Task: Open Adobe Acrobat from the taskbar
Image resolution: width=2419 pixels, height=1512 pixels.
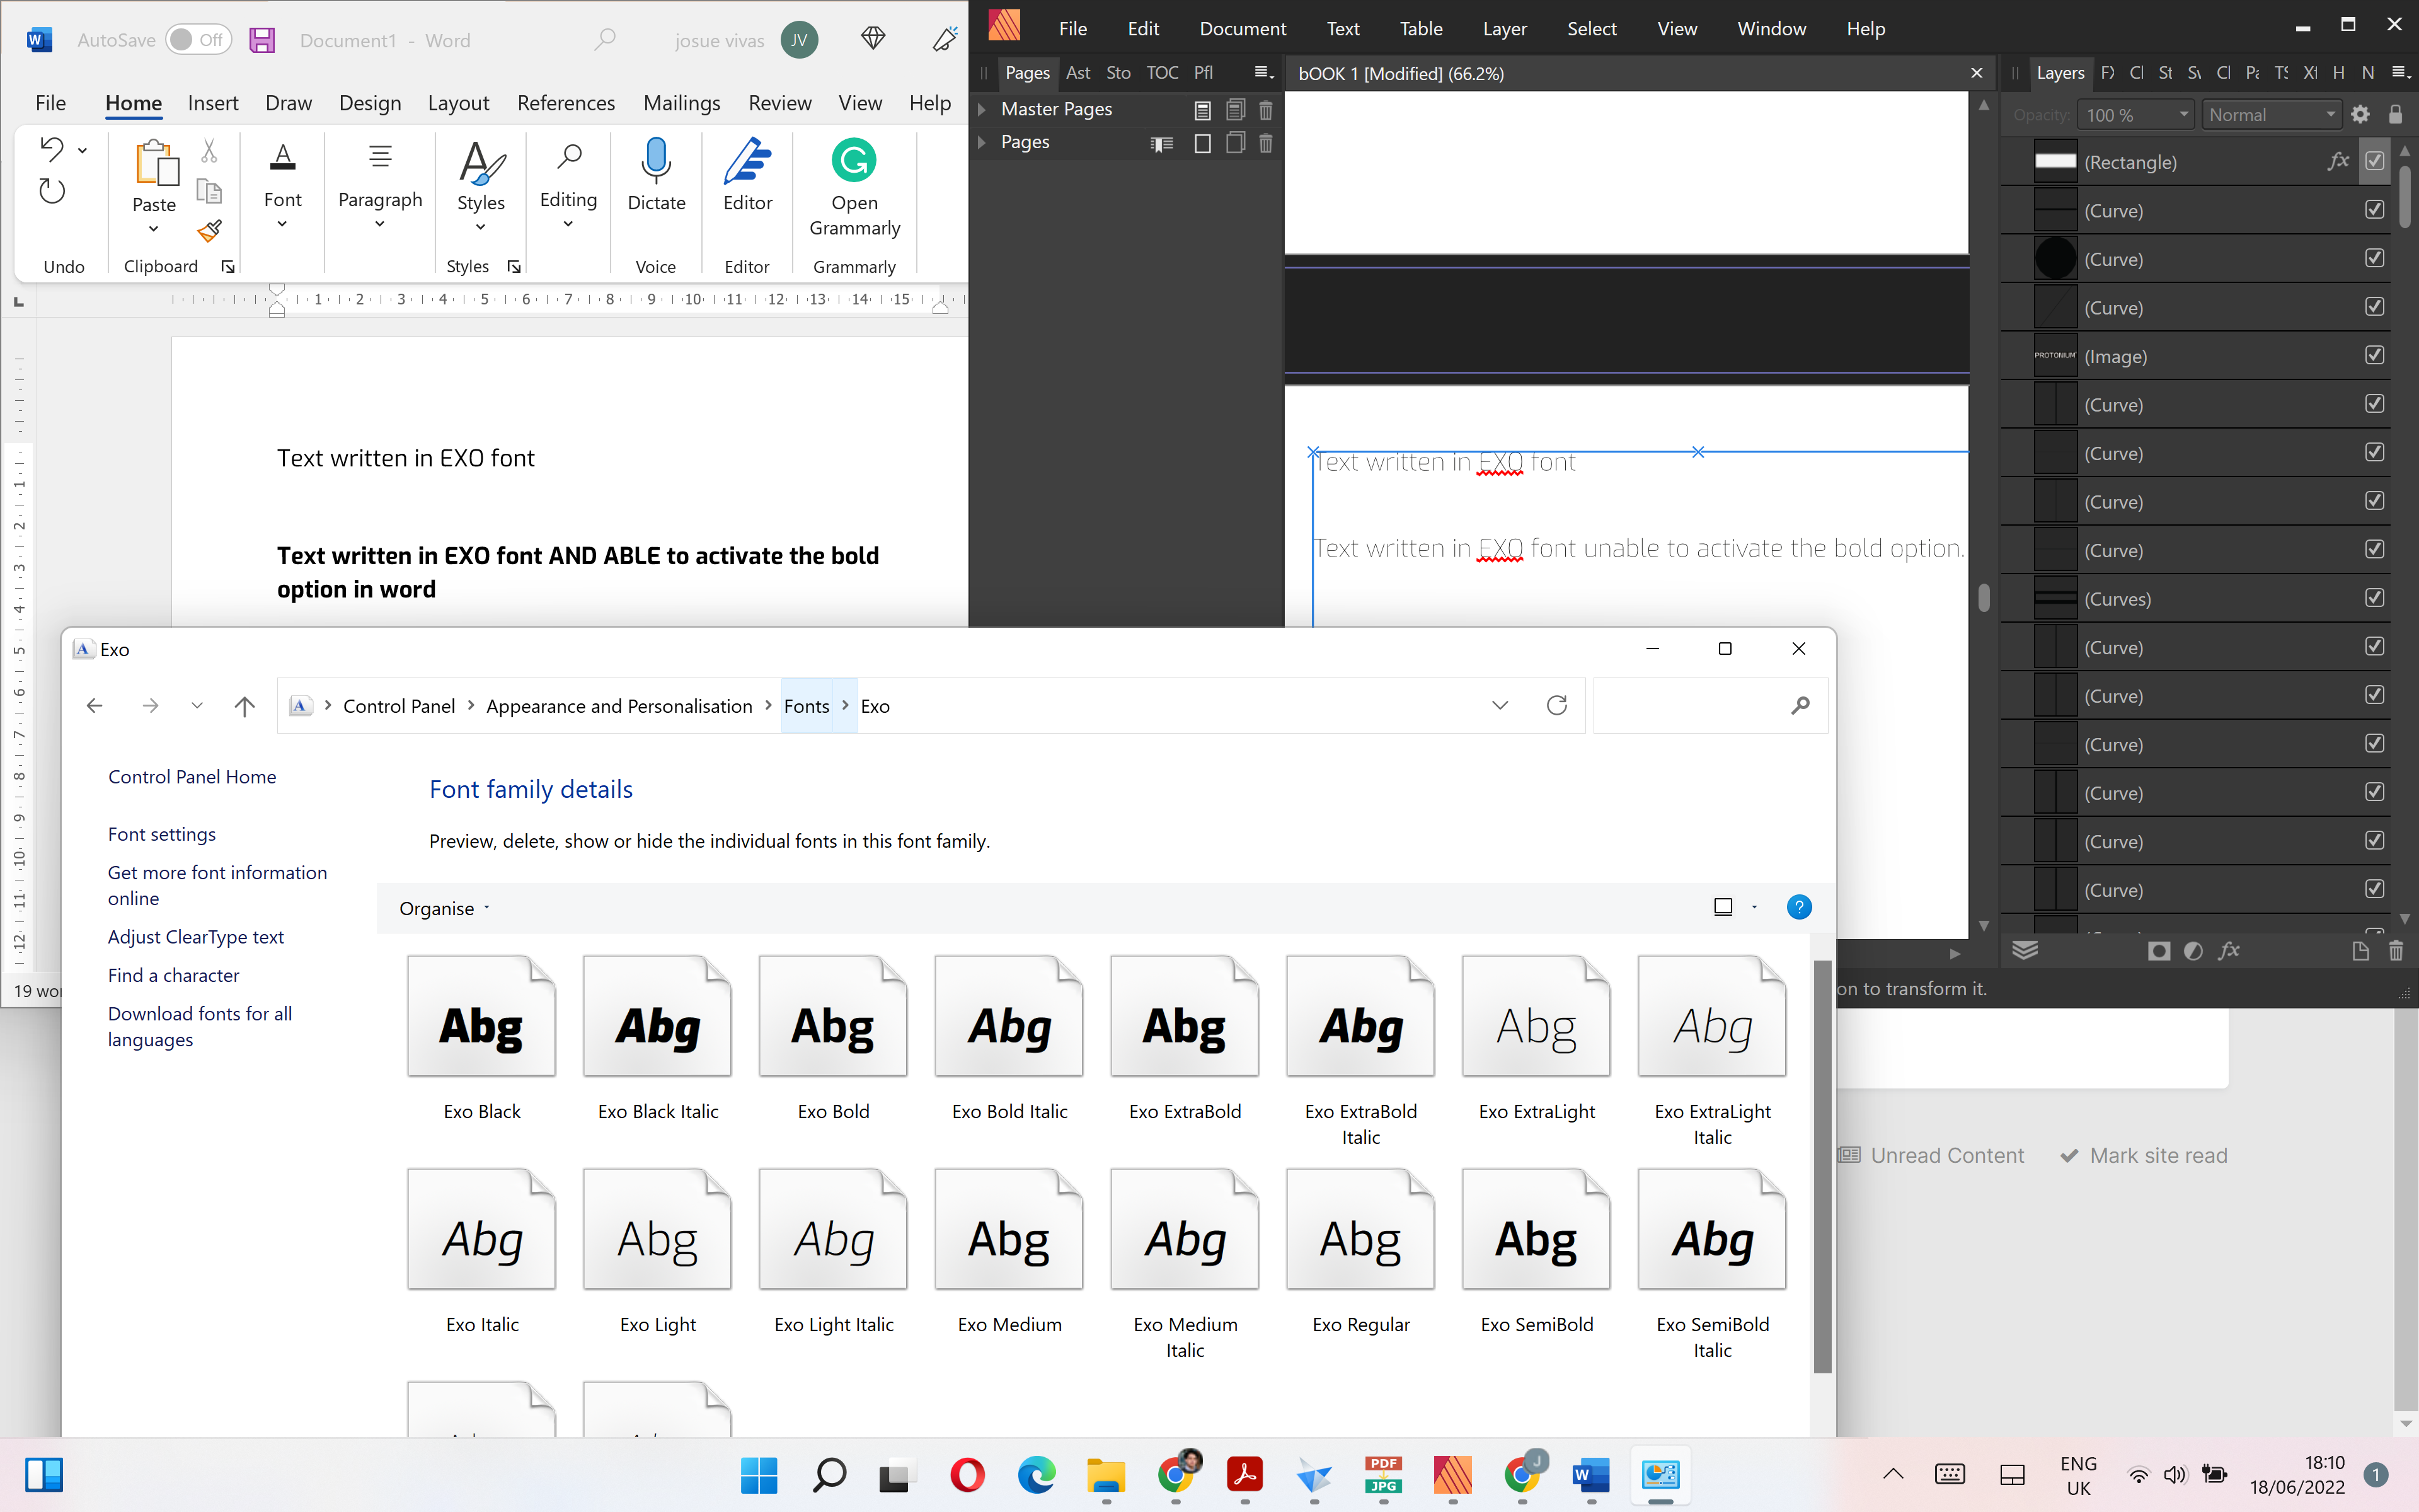Action: 1246,1475
